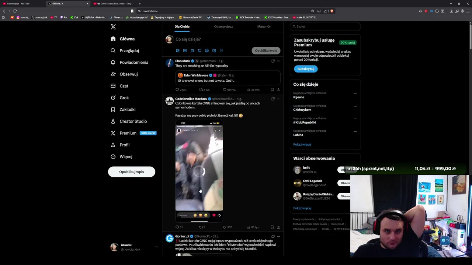Click Pokaż więcej under Warci obserwowania
The height and width of the screenshot is (265, 472).
click(x=302, y=208)
